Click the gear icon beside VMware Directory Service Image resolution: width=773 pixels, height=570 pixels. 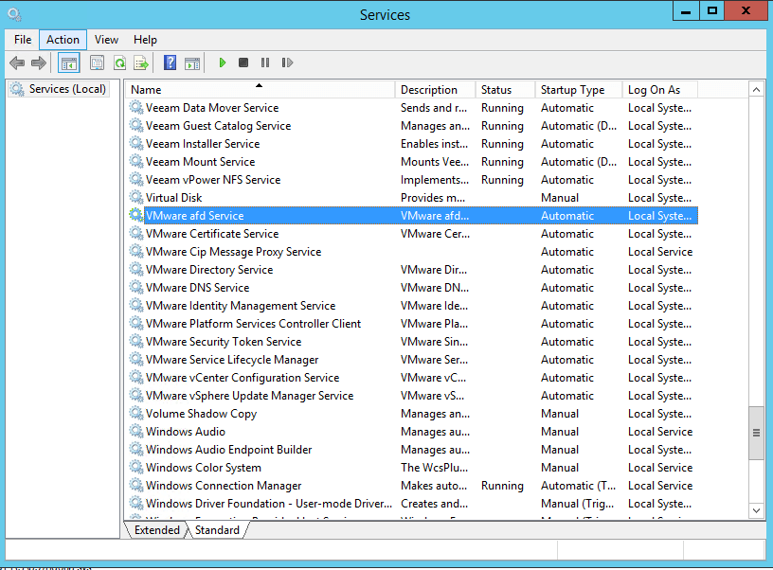point(136,270)
